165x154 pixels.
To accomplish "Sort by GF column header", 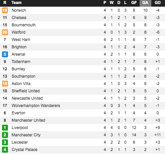I will pos(134,3).
